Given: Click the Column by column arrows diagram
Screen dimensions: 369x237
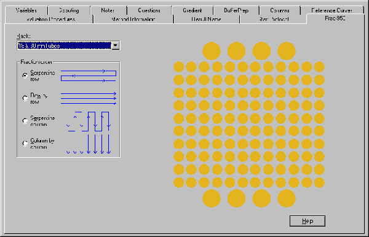Looking at the screenshot, I should pyautogui.click(x=89, y=144).
